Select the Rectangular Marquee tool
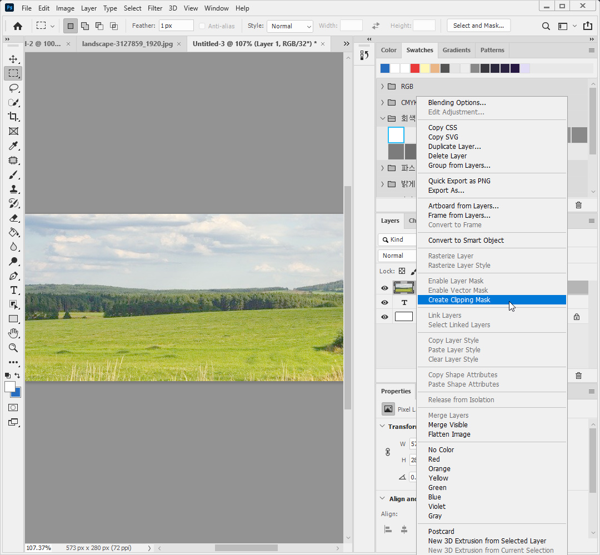600x555 pixels. (x=13, y=73)
